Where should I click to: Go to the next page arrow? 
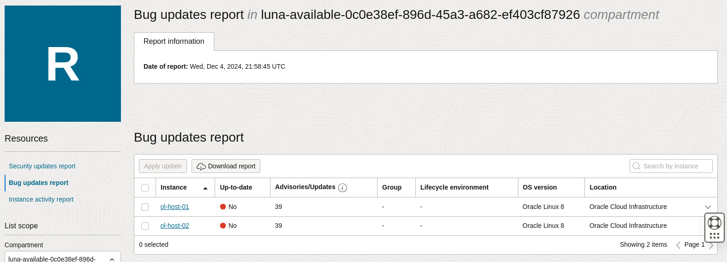(711, 245)
